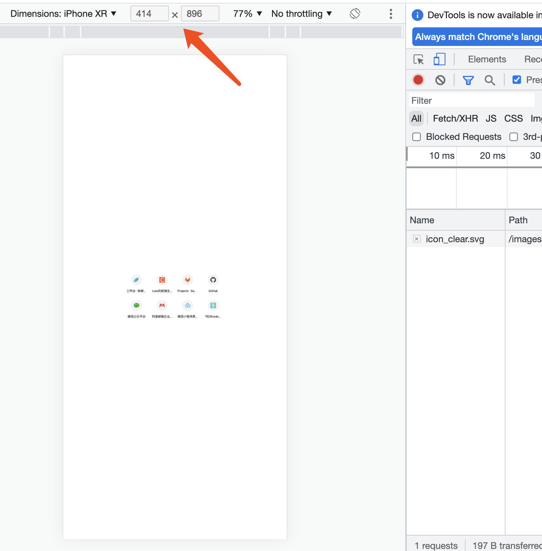Switch to the Elements tab
This screenshot has width=542, height=551.
487,59
